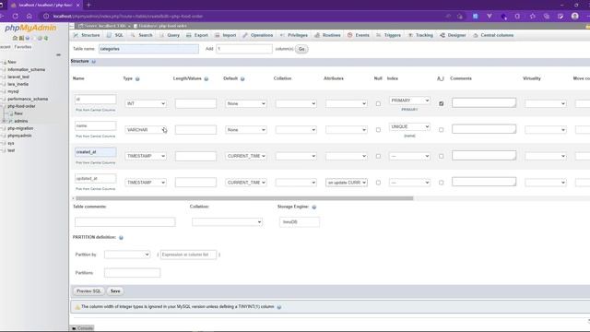Open a new browser tab with plus icon
590x332 pixels.
88,5
